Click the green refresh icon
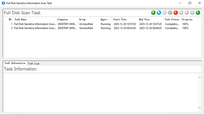 [x=153, y=12]
